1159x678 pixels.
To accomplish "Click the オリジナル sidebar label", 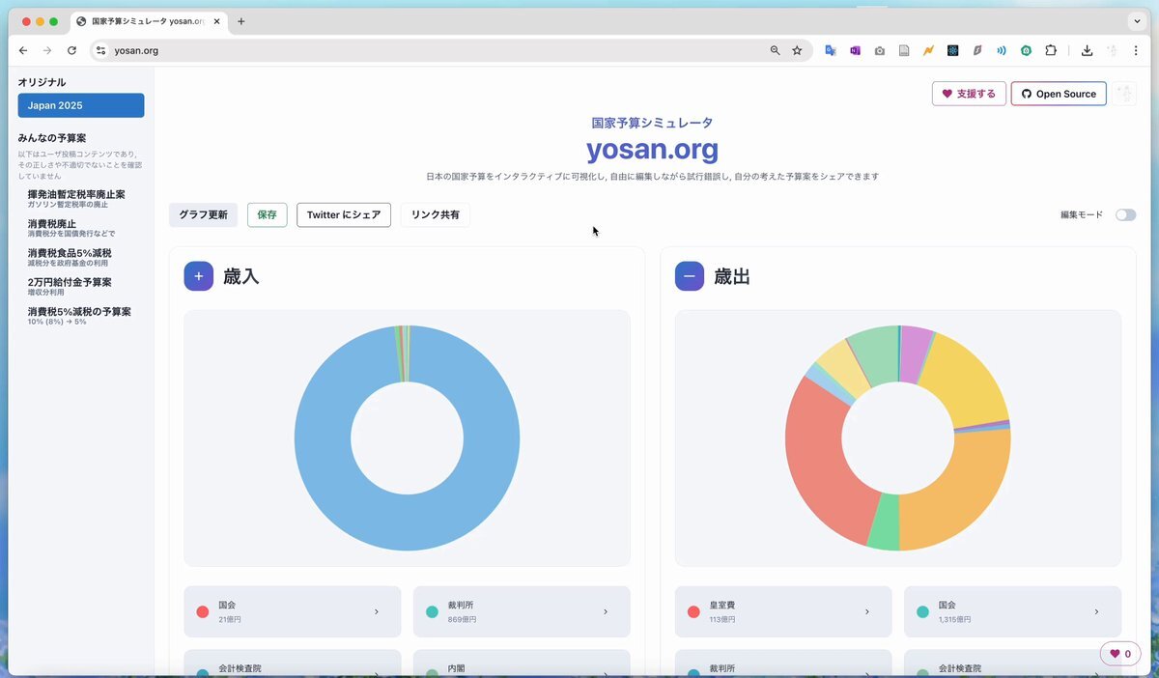I will (42, 82).
